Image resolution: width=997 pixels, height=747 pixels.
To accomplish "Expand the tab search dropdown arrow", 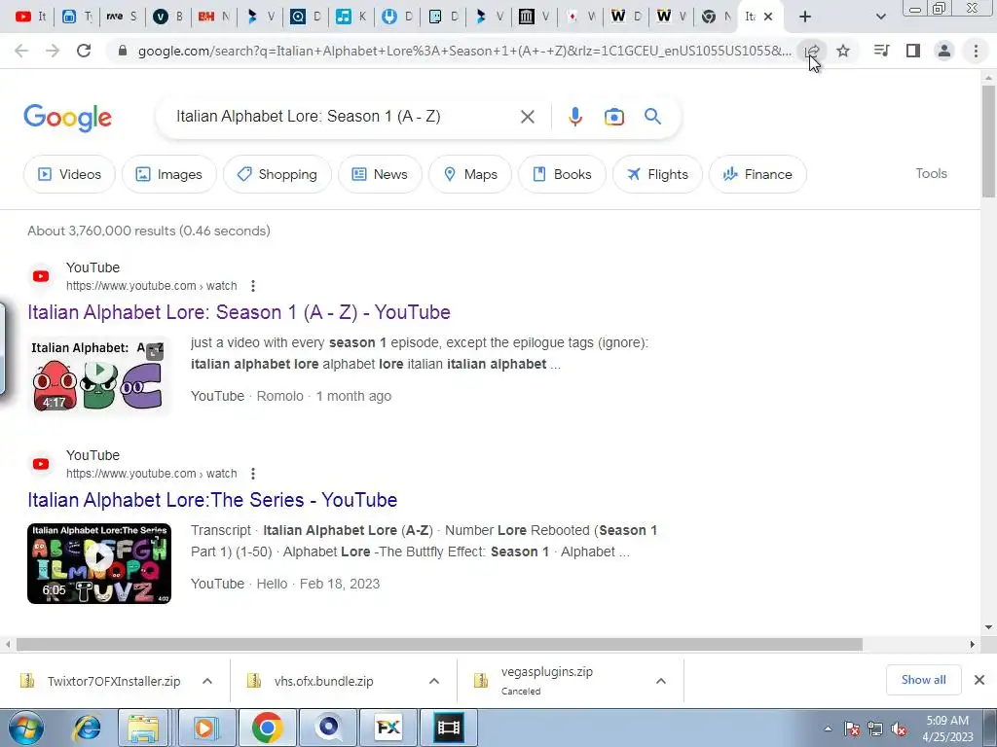I will click(x=880, y=17).
